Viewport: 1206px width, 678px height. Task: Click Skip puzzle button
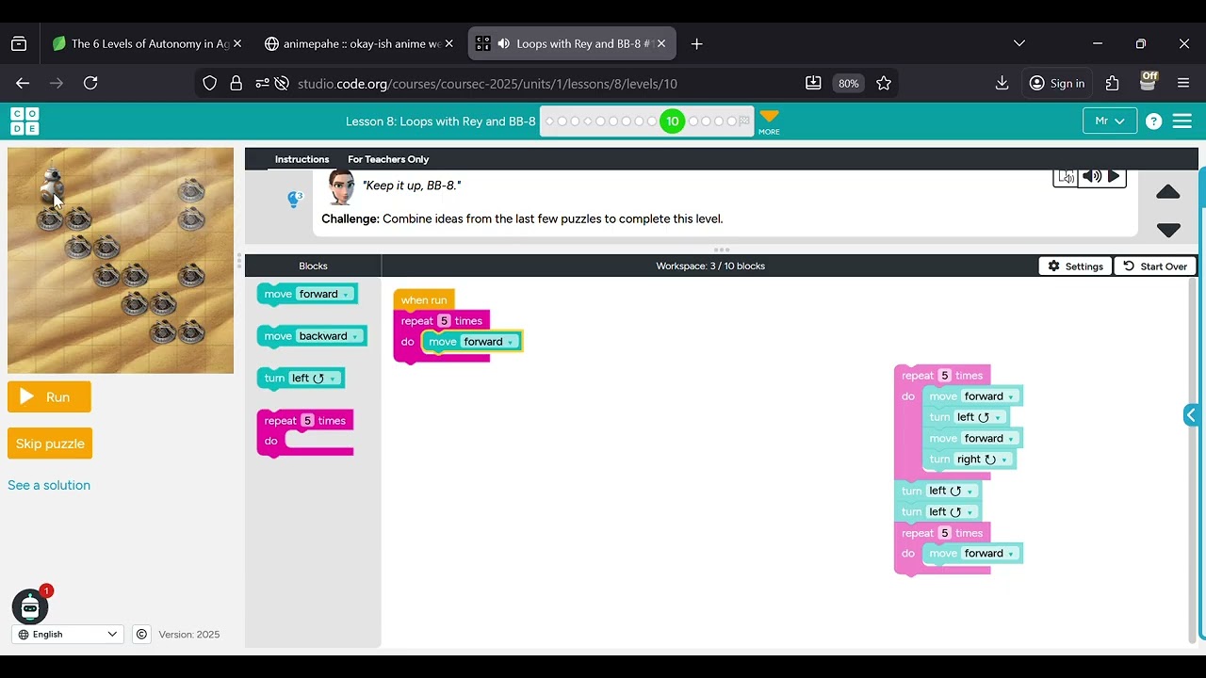50,444
